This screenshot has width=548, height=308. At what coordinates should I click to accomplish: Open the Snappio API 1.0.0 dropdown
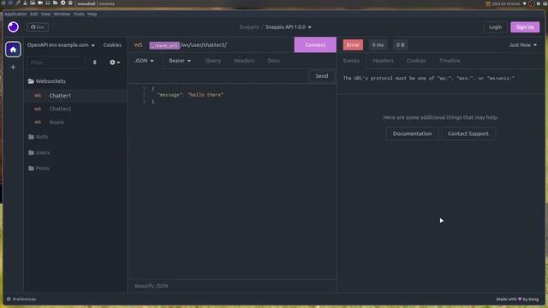tap(289, 27)
